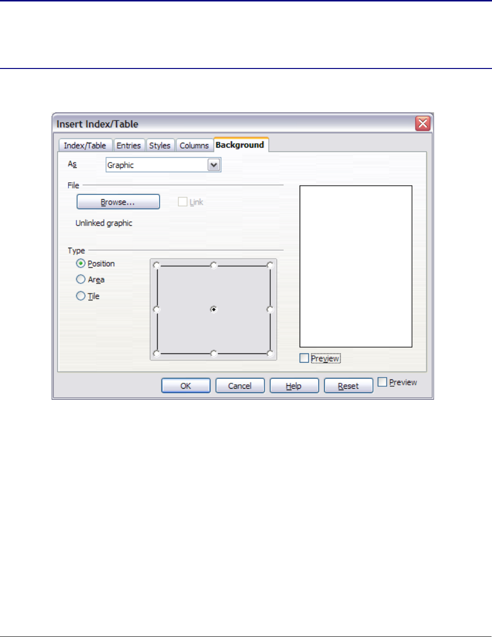Close the Insert Index/Table dialog
The height and width of the screenshot is (637, 492).
point(423,124)
